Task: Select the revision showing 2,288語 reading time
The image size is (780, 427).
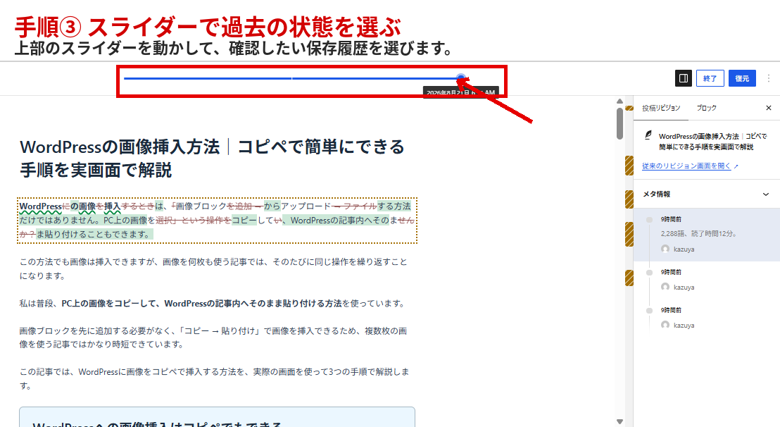Action: 706,235
